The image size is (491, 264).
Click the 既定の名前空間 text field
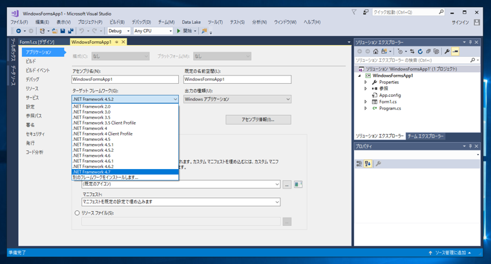[237, 79]
